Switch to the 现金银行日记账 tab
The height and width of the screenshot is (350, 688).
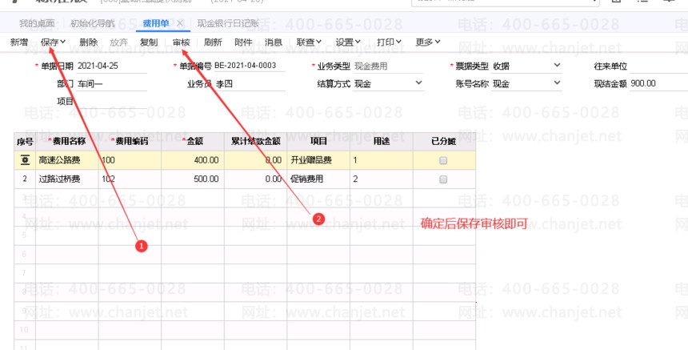(228, 23)
